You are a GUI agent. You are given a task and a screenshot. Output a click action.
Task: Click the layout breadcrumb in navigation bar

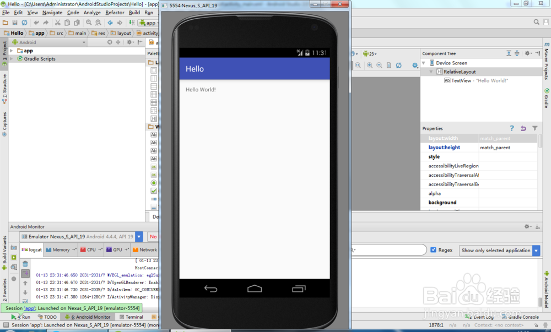(x=125, y=32)
